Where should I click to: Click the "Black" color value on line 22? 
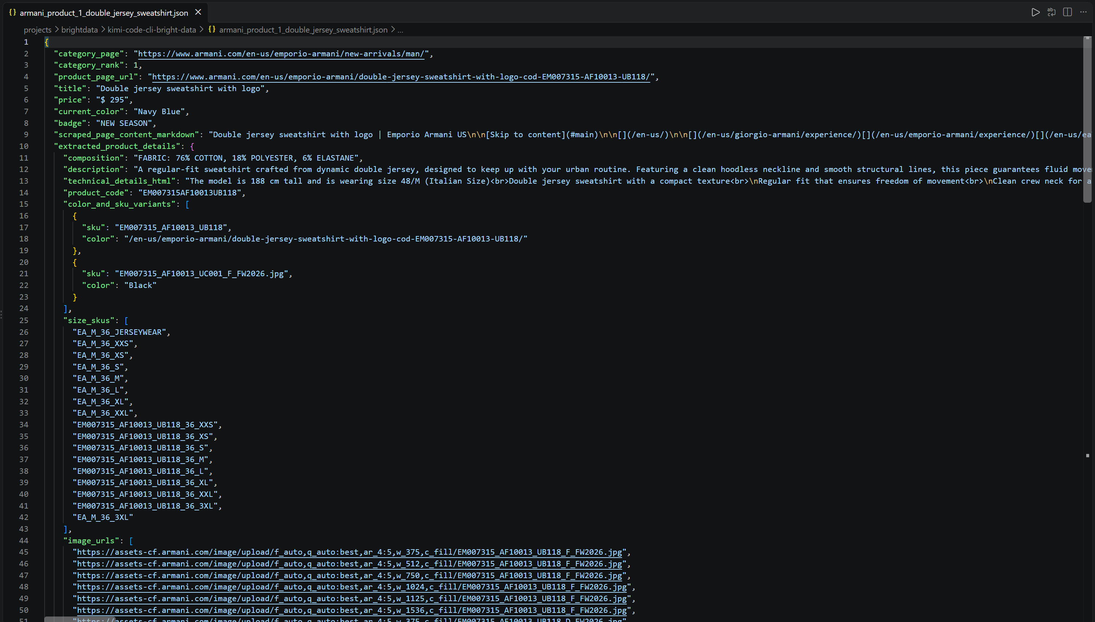pos(141,285)
